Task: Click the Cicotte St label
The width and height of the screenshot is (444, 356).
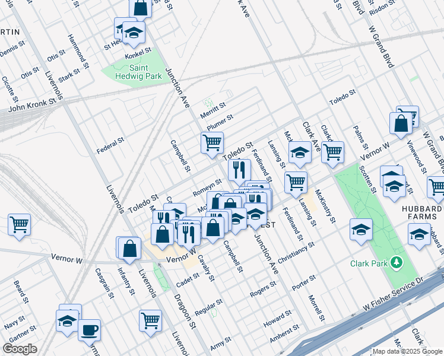Action: click(10, 90)
